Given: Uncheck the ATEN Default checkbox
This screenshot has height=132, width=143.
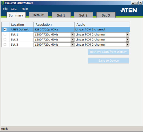Looking at the screenshot, I should point(5,29).
